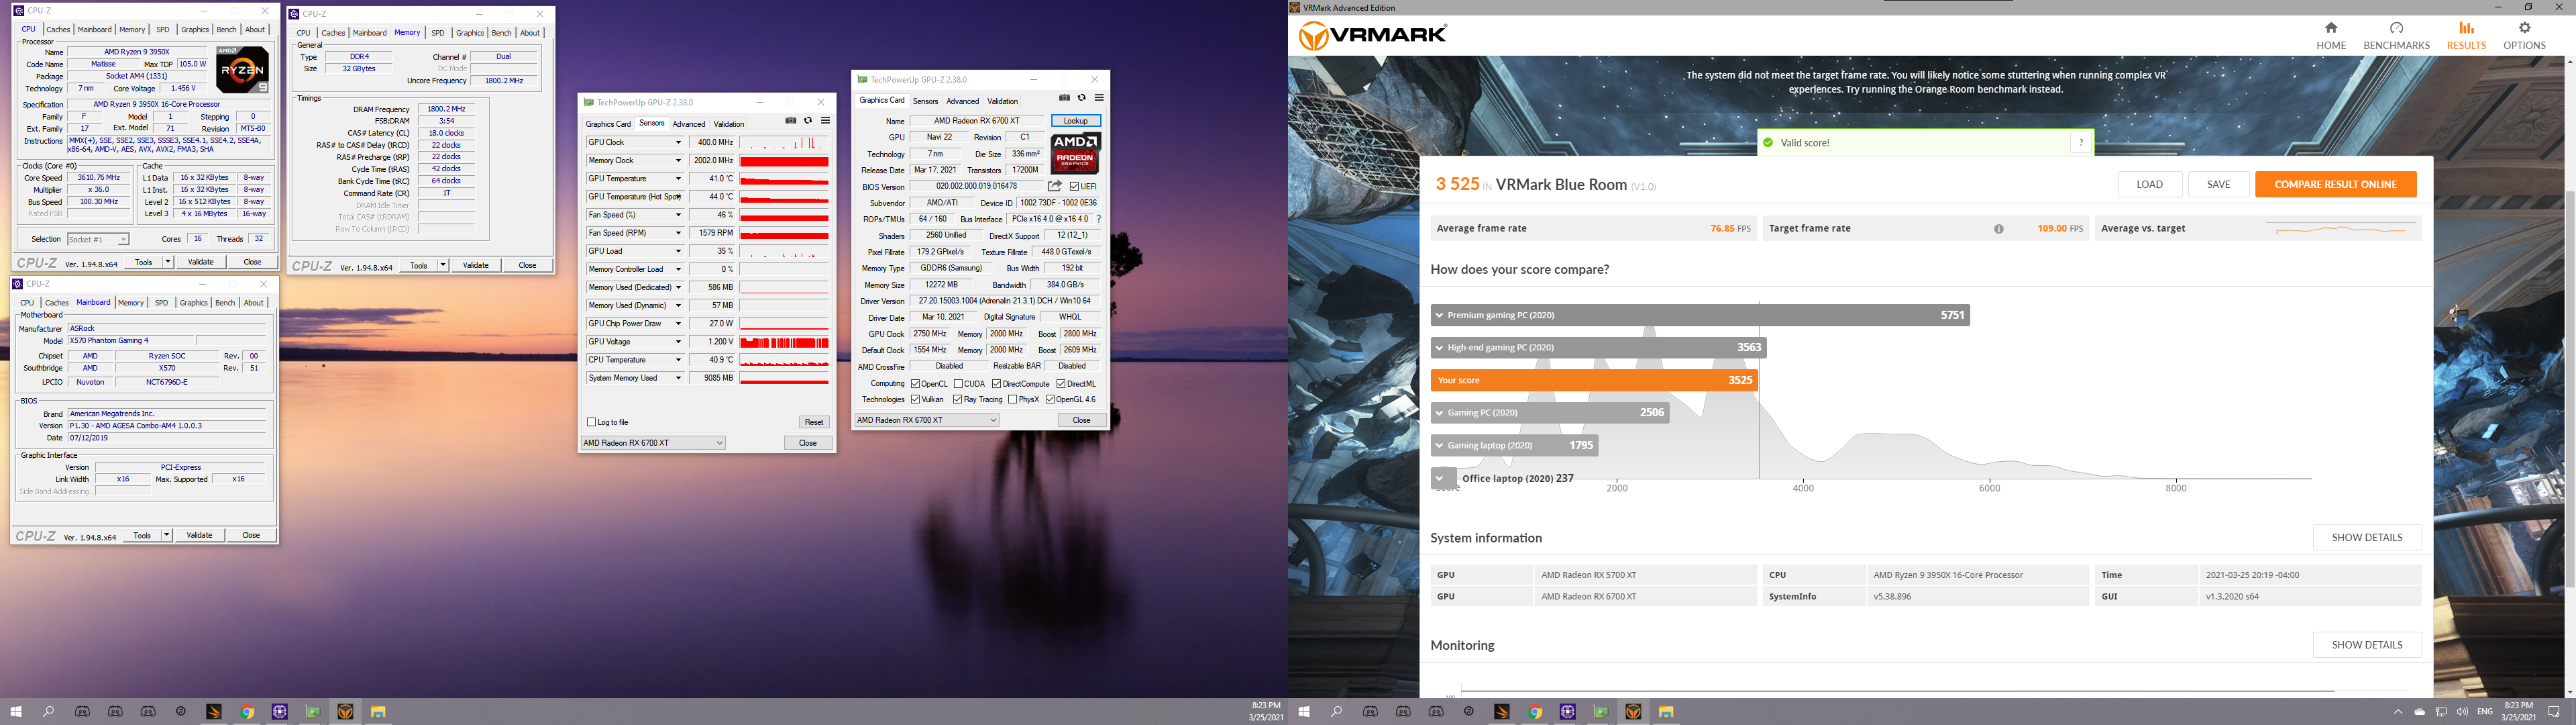Switch to Bench tab in CPU-Z Mainboard window
The height and width of the screenshot is (725, 2576).
[225, 302]
